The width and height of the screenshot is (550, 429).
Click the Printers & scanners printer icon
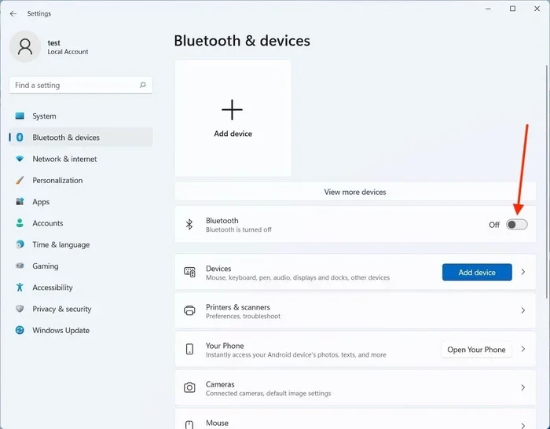(189, 310)
